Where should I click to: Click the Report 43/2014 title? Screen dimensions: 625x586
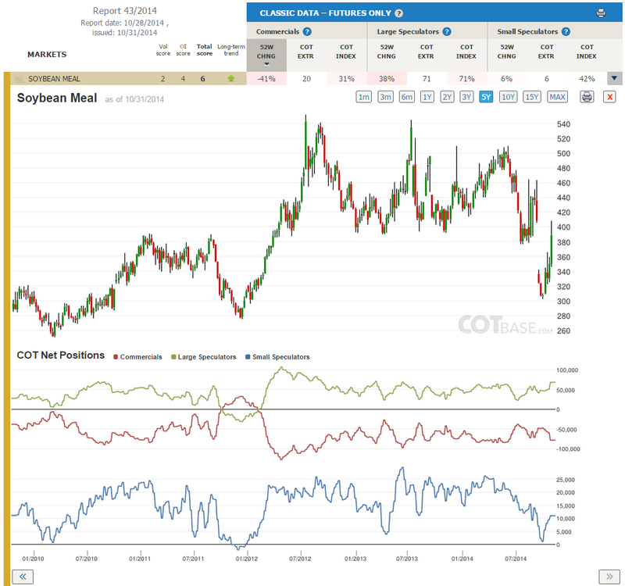[x=125, y=11]
